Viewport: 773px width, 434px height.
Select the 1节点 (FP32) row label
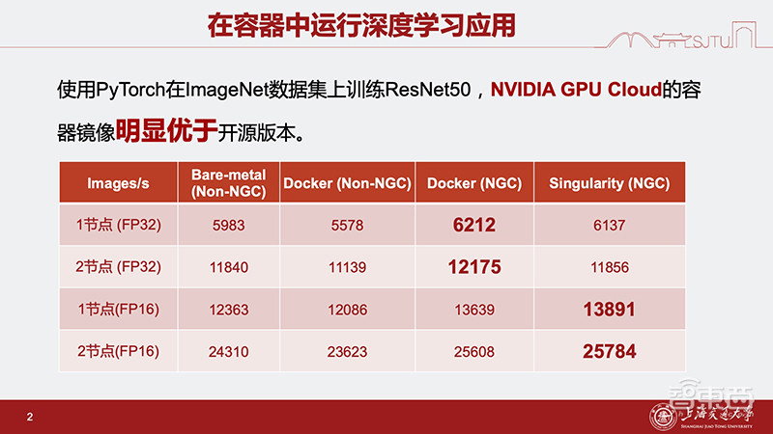pyautogui.click(x=118, y=226)
